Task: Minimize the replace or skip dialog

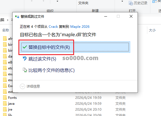Action: [106, 16]
